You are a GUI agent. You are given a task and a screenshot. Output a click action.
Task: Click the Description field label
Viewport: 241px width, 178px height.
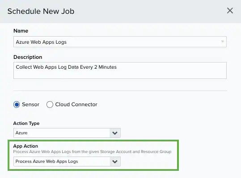tap(28, 57)
